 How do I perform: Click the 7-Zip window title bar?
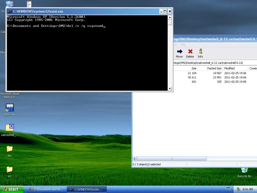[x=215, y=39]
